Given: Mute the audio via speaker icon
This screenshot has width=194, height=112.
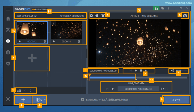Looking at the screenshot, I should coord(173,71).
